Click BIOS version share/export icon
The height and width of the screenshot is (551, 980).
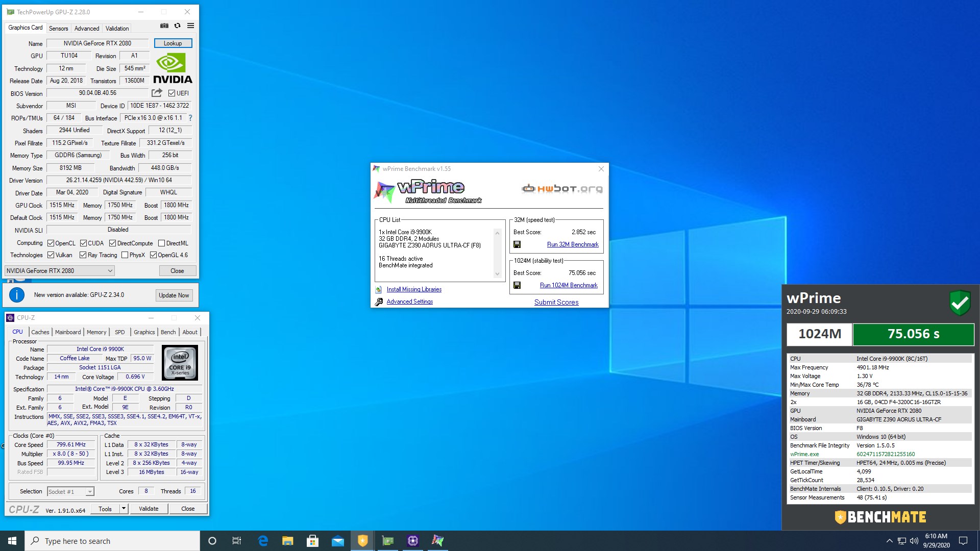[157, 93]
